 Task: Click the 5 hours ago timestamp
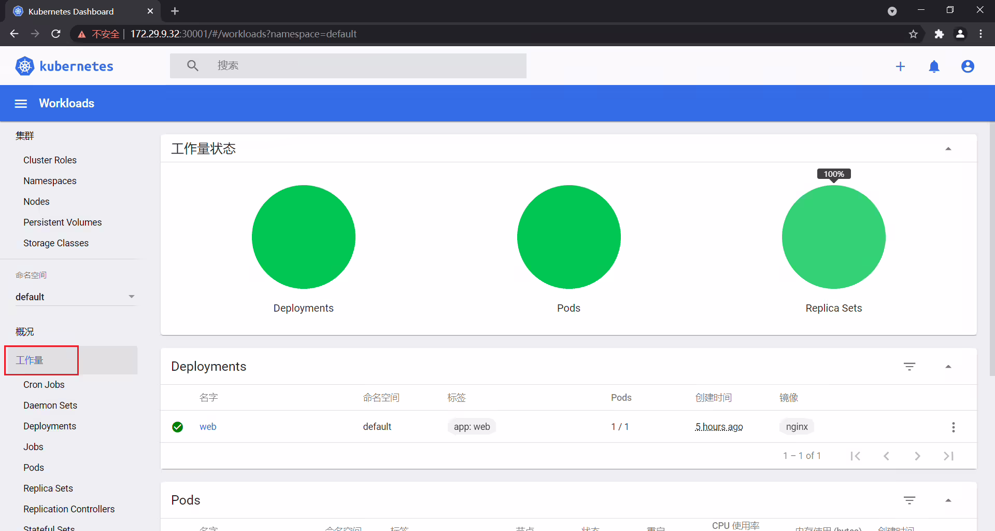[719, 427]
